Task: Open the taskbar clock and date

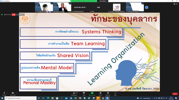Action: pyautogui.click(x=171, y=98)
